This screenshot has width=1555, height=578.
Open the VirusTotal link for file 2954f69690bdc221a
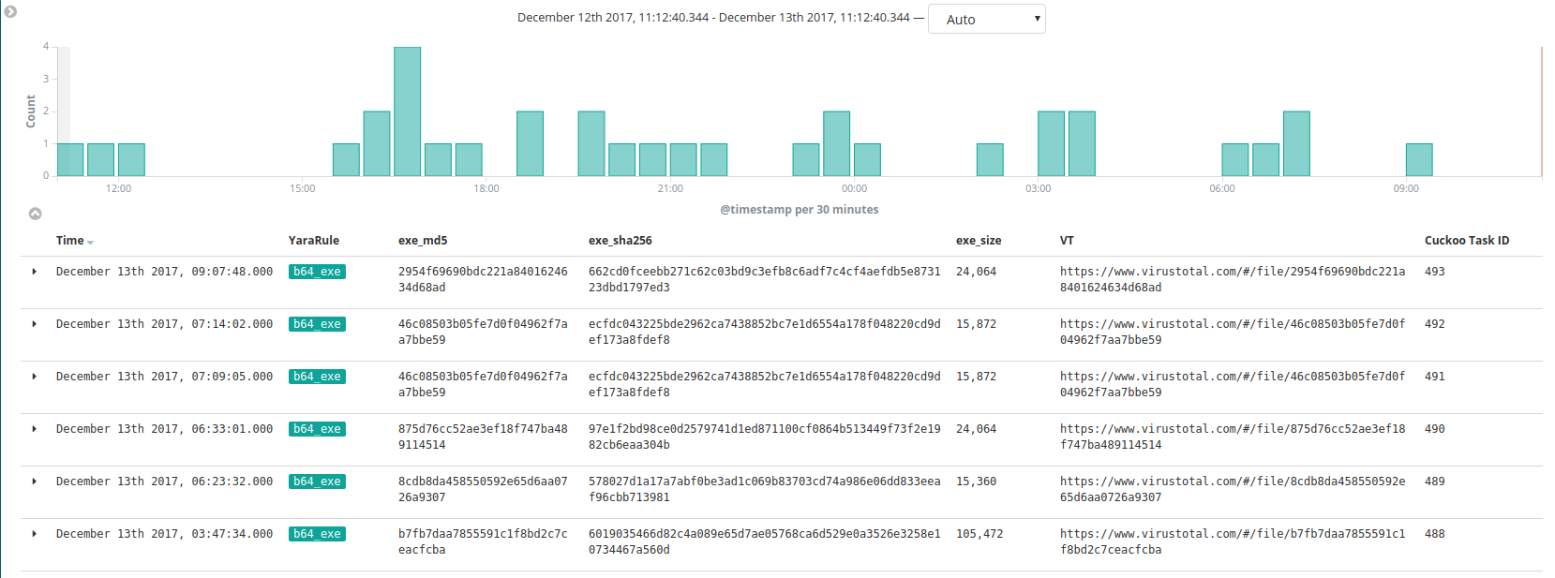pyautogui.click(x=1233, y=279)
